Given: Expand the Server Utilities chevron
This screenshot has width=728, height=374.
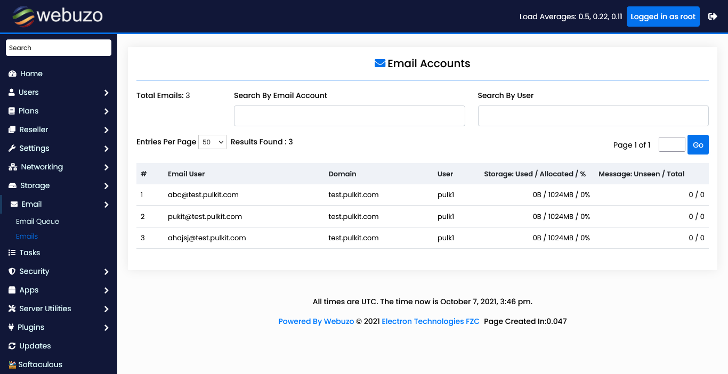Looking at the screenshot, I should pos(106,309).
